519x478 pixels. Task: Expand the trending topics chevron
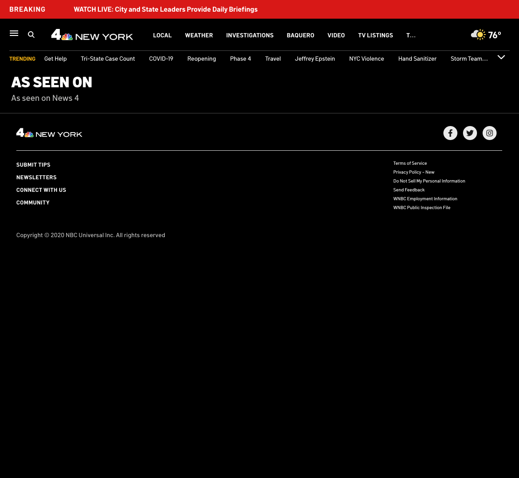pyautogui.click(x=501, y=57)
